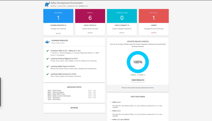212x121 pixels.
Task: Click the 'Kafka 2.4.1' news entry
Action: (x=116, y=111)
